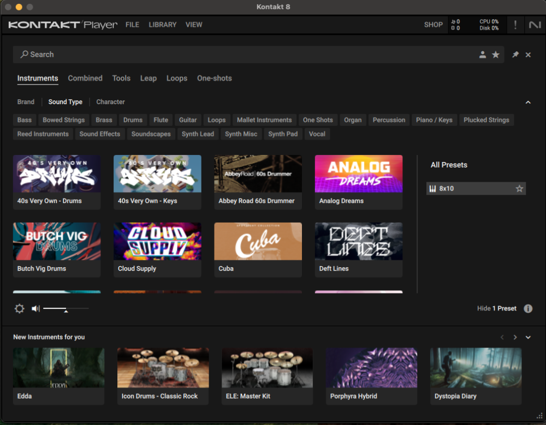Image resolution: width=546 pixels, height=425 pixels.
Task: Toggle the Bass filter tag
Action: tap(25, 120)
